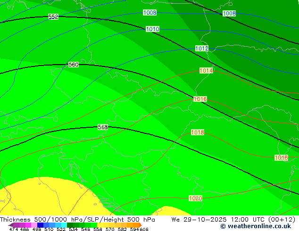Click the orange arrow end of colorbar

pyautogui.click(x=141, y=225)
